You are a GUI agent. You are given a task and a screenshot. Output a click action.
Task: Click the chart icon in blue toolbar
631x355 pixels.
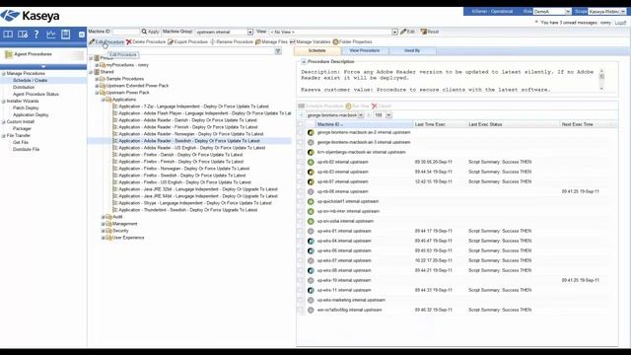coord(50,35)
